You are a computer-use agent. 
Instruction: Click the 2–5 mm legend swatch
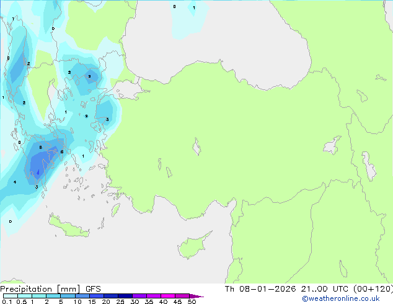coord(53,296)
